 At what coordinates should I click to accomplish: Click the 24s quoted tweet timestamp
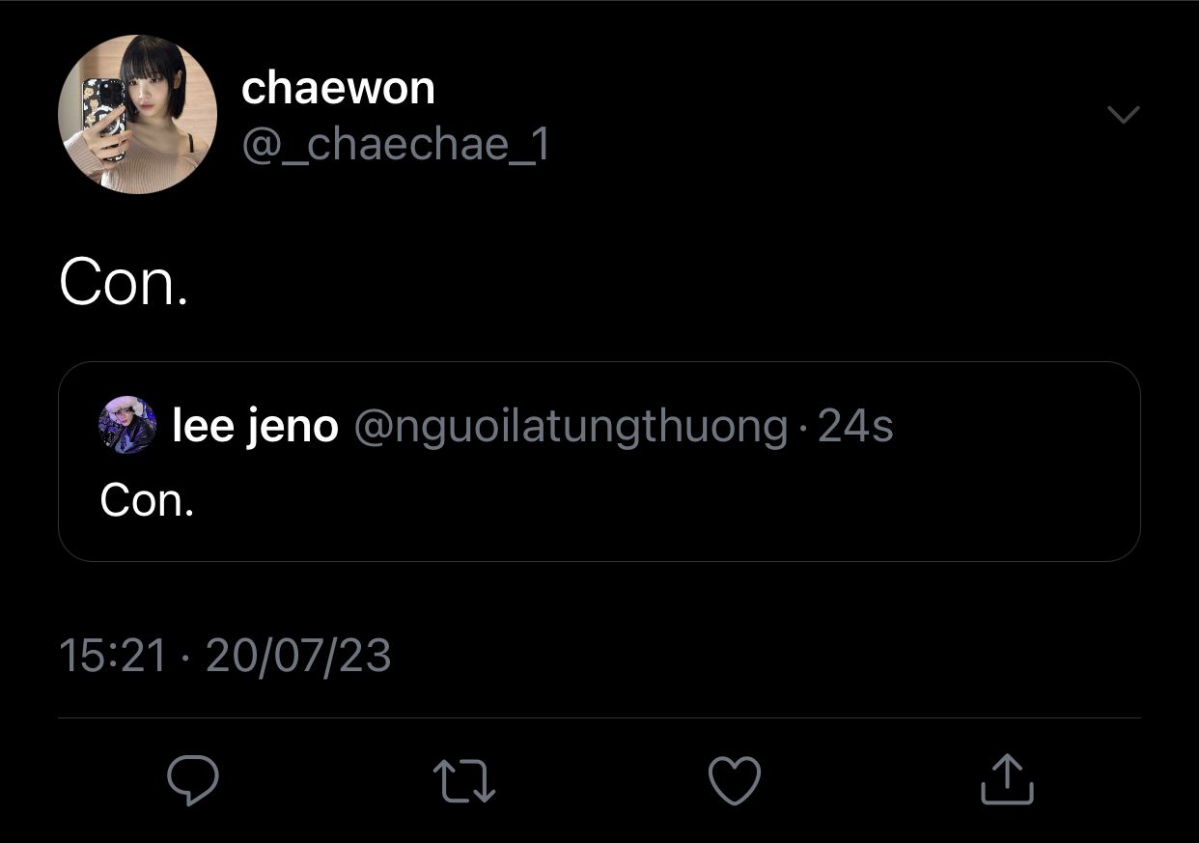pos(855,426)
